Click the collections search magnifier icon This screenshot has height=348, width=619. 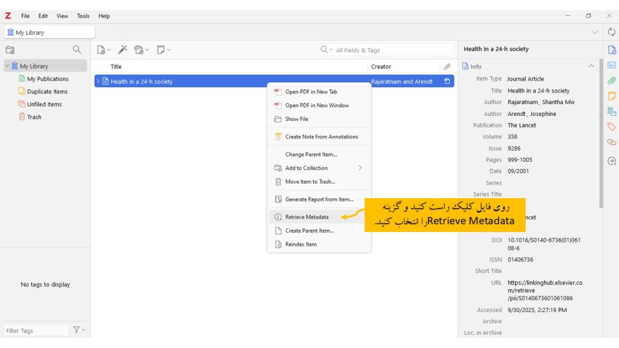(77, 50)
